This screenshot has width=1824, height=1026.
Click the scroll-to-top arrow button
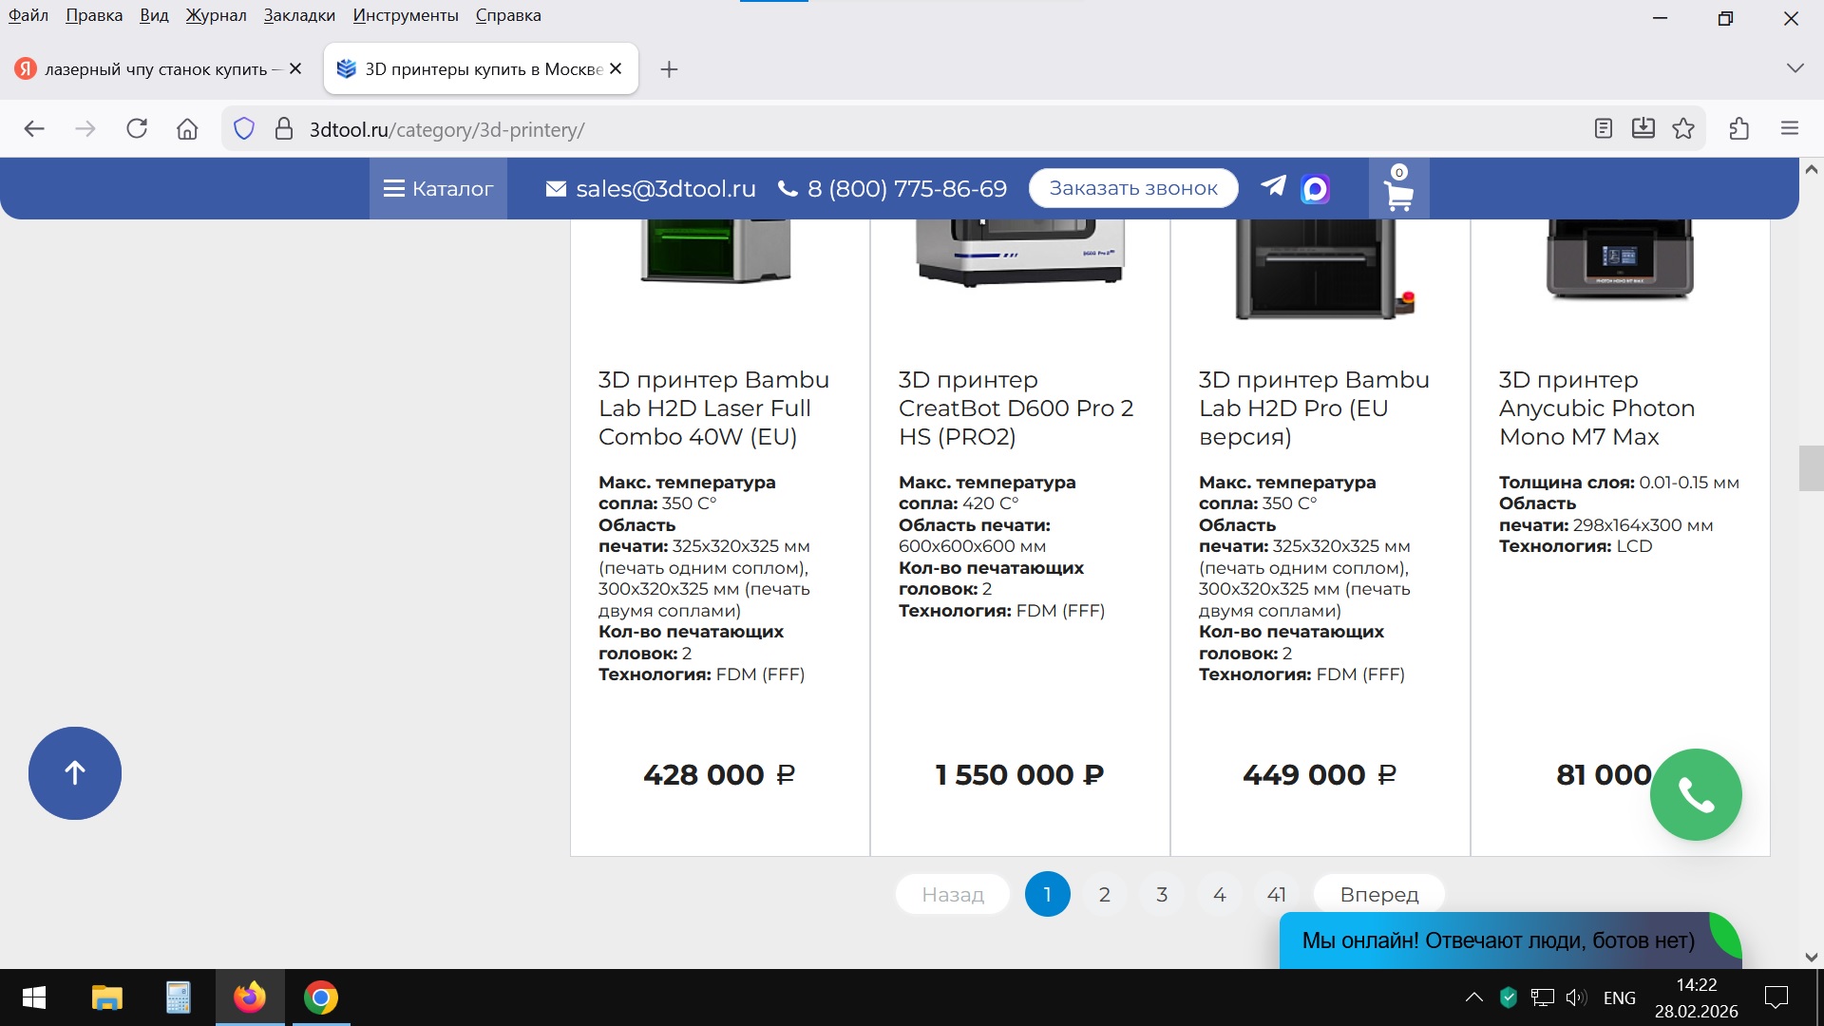point(75,773)
